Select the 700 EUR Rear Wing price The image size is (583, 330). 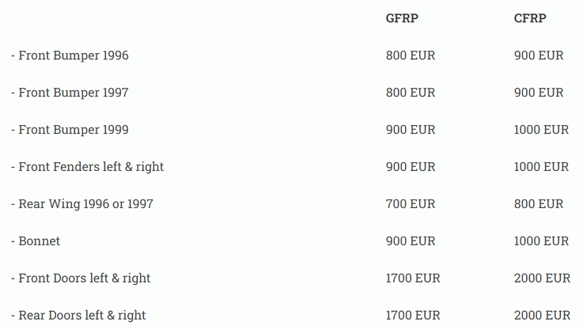click(411, 204)
